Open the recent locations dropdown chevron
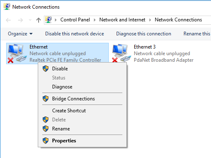Viewport: 211px width, 158px height. tap(30, 20)
